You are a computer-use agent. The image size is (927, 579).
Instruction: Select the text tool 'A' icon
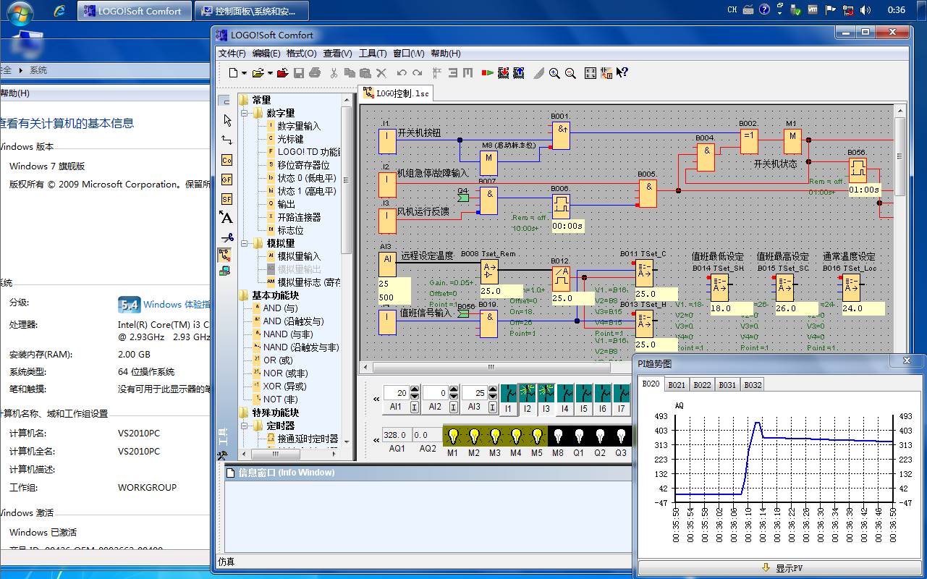(227, 217)
